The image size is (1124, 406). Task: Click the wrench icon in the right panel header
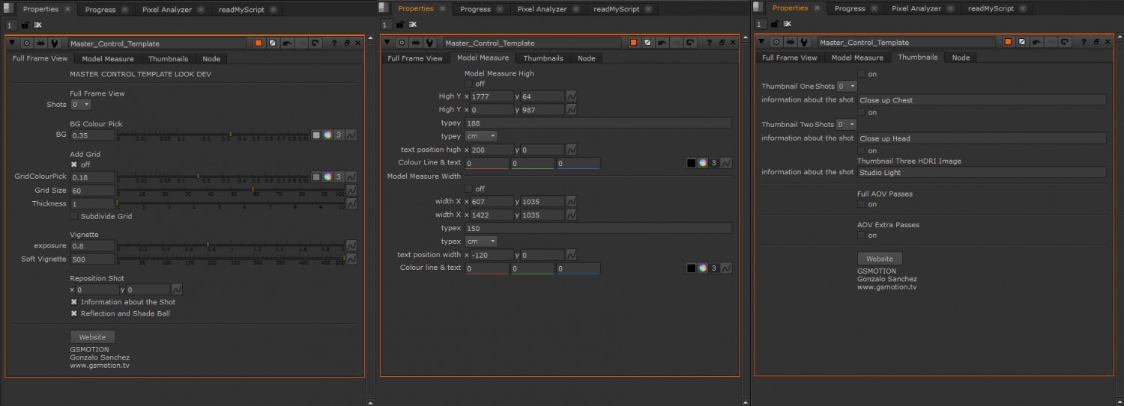point(803,43)
